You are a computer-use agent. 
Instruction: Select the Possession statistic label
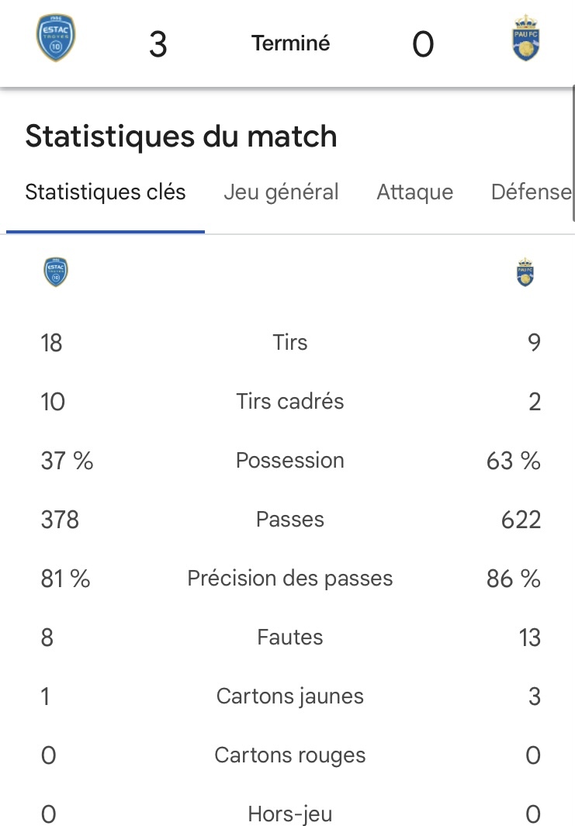[x=290, y=461]
